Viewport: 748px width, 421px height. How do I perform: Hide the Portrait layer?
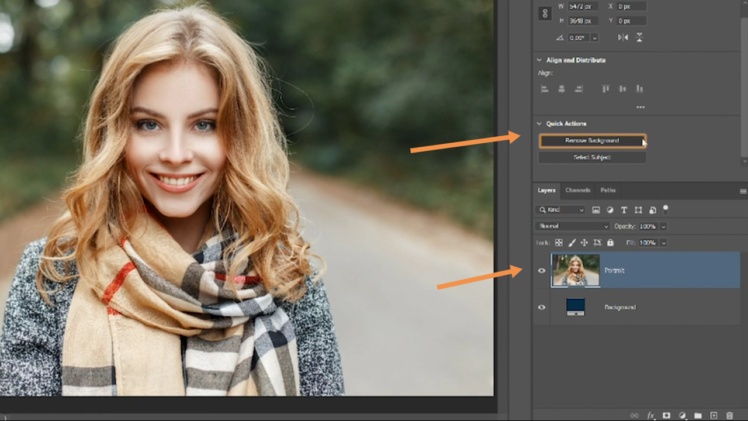542,270
